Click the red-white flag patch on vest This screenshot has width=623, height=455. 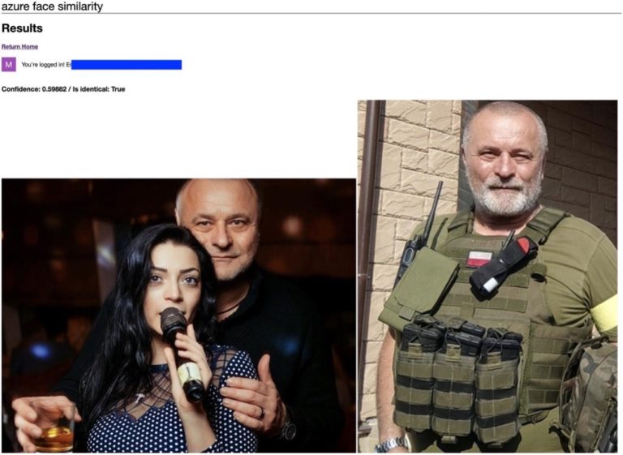click(x=479, y=259)
